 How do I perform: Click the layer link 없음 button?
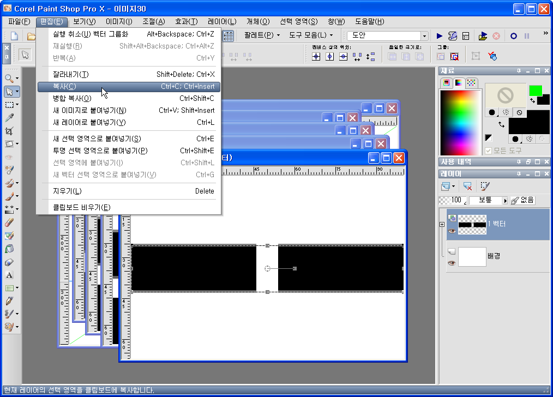[522, 200]
